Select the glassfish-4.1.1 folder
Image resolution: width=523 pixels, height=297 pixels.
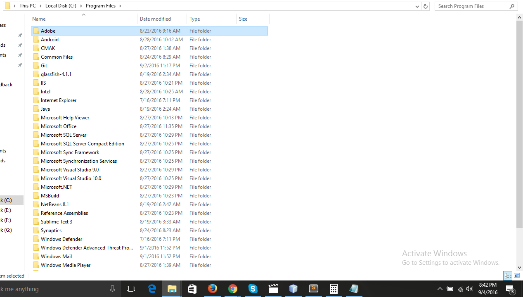click(149, 74)
